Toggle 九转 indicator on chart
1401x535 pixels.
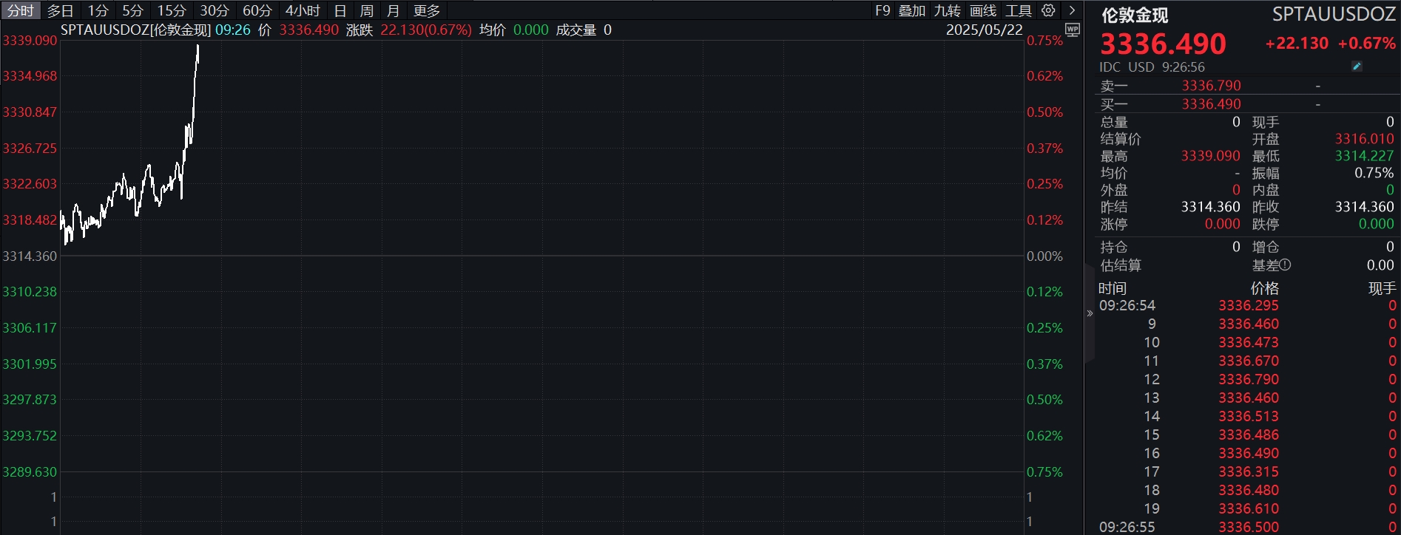tap(948, 10)
